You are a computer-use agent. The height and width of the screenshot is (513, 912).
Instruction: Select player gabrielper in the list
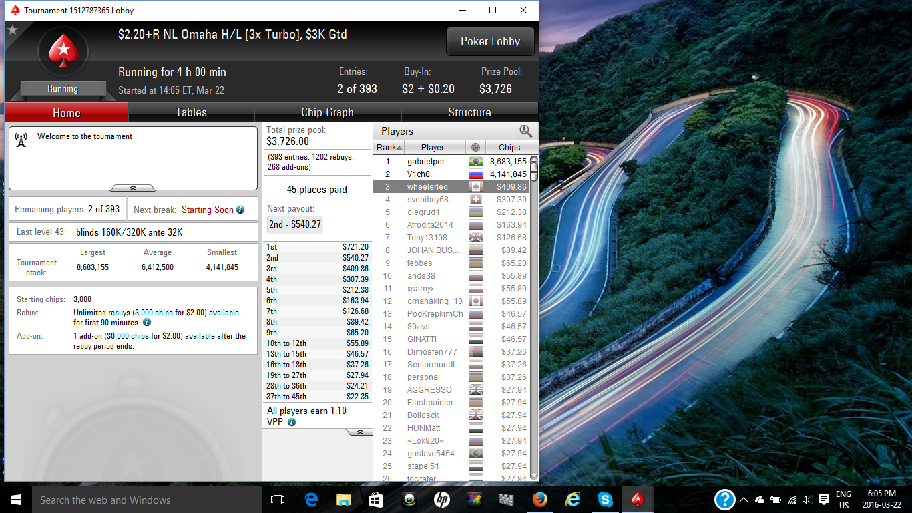(x=451, y=162)
